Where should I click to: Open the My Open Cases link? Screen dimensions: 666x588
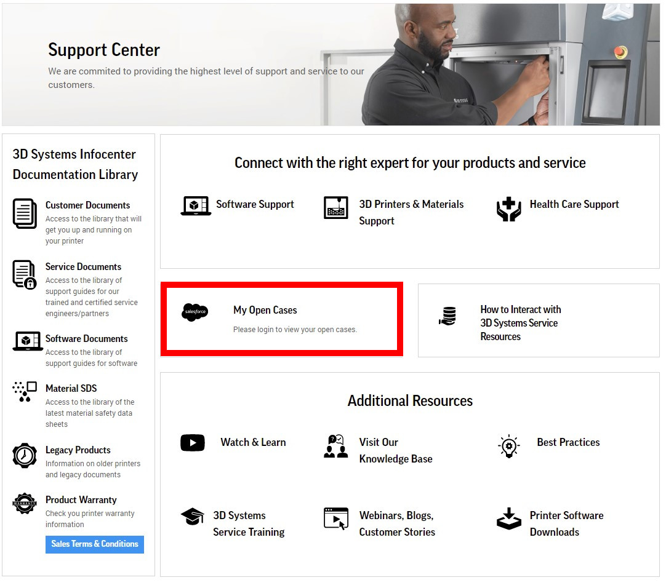pyautogui.click(x=265, y=311)
